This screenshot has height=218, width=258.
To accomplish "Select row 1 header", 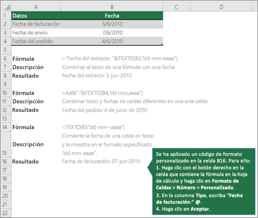I will (x=5, y=16).
